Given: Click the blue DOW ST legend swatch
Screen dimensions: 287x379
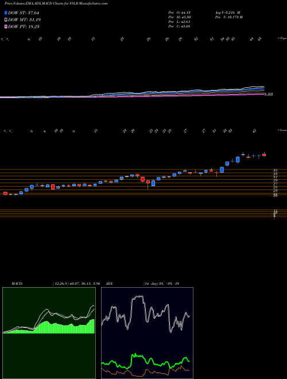Looking at the screenshot, I should click(x=6, y=13).
